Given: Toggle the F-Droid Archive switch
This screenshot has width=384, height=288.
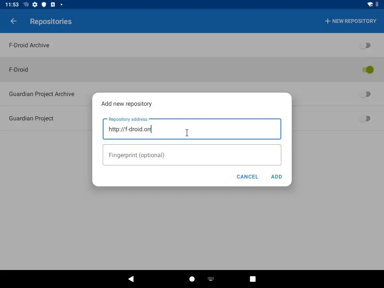Looking at the screenshot, I should click(365, 45).
